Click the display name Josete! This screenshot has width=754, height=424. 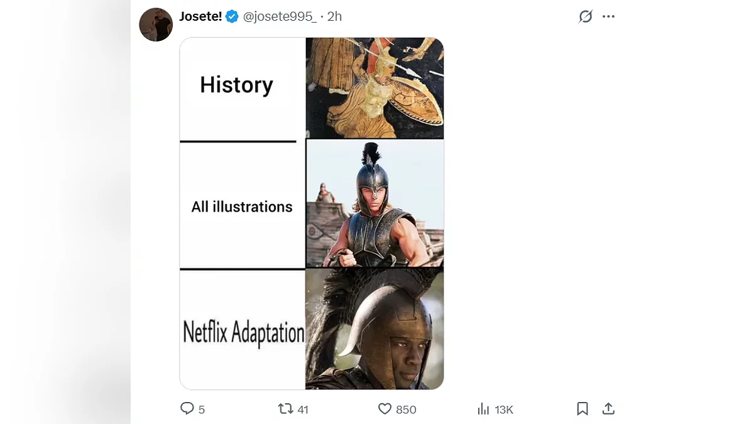pyautogui.click(x=200, y=16)
